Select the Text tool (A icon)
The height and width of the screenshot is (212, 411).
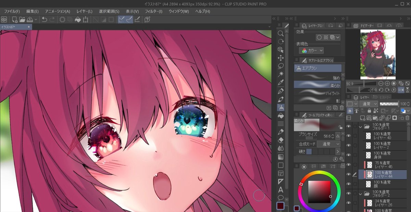(281, 190)
